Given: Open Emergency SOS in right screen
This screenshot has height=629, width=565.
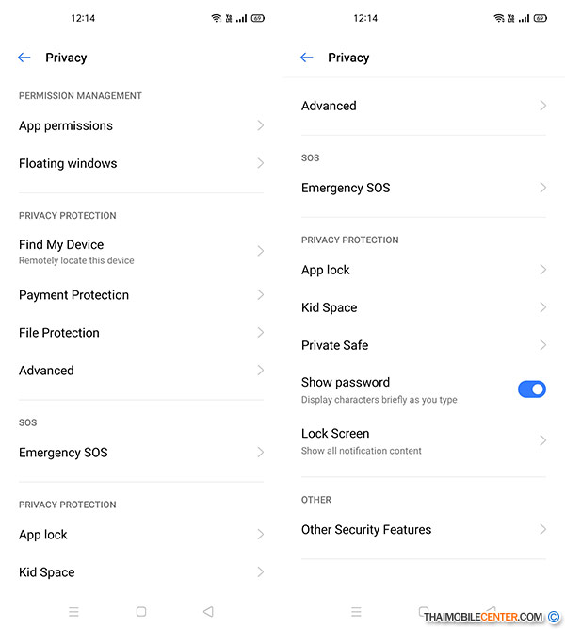Looking at the screenshot, I should (346, 188).
